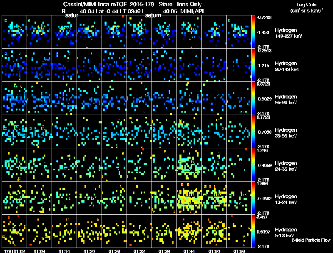The width and height of the screenshot is (333, 253).
Task: Select the Hydrogen 35-55 keV panel at 01:38
Action: point(164,132)
